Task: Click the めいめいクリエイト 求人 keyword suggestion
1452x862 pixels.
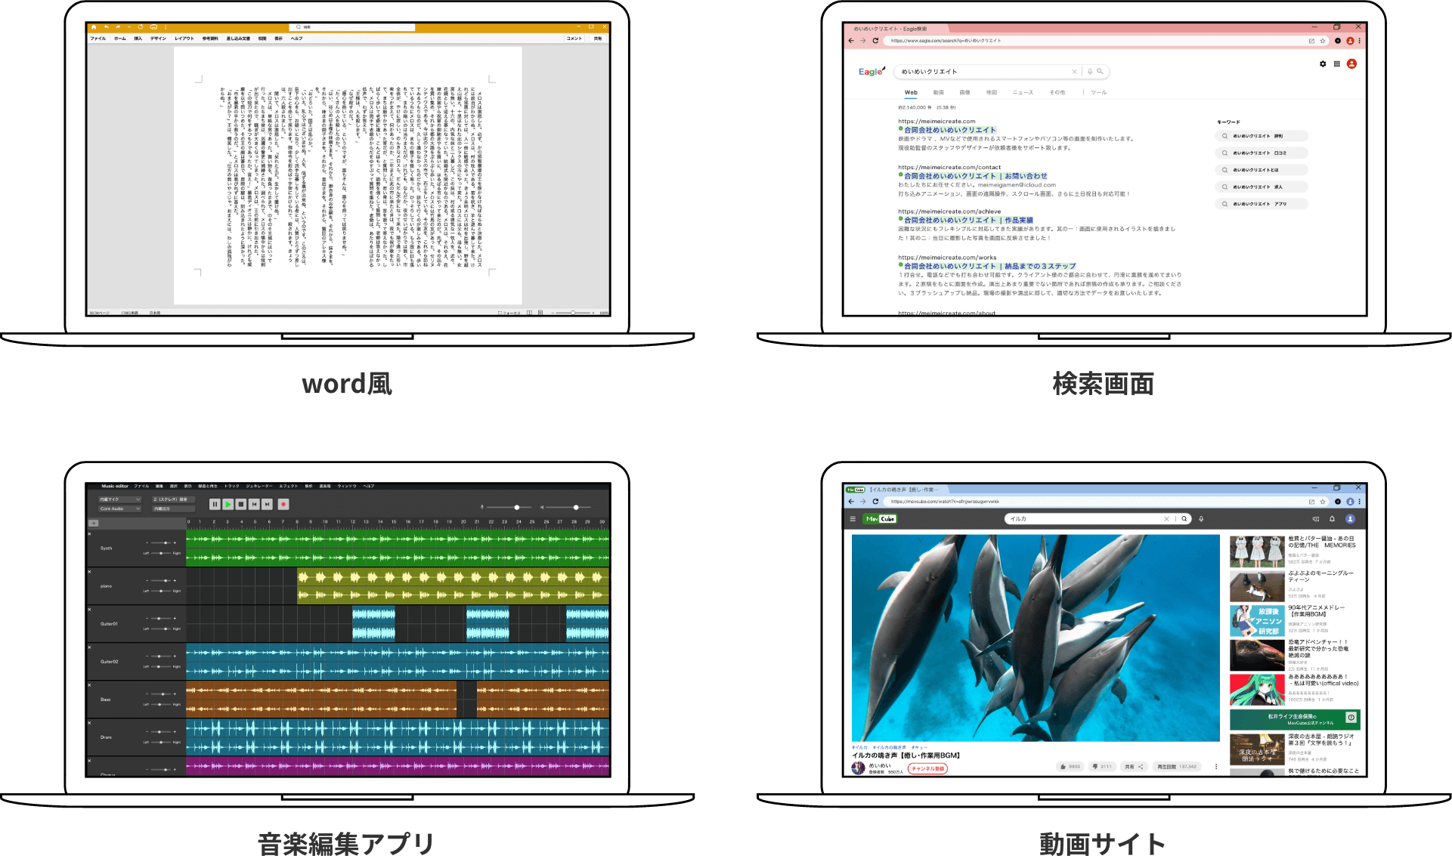Action: point(1261,187)
